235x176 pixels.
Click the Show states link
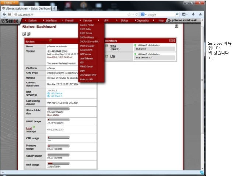click(53, 115)
